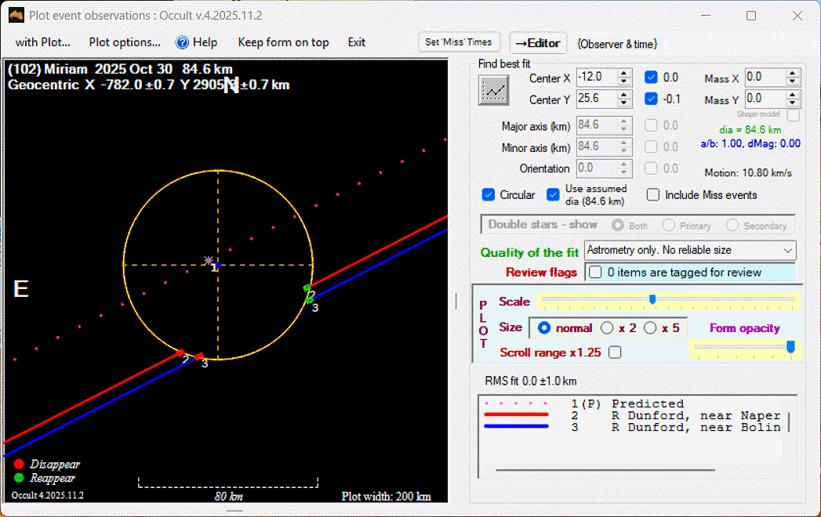
Task: Click the Center X input field
Action: click(596, 77)
